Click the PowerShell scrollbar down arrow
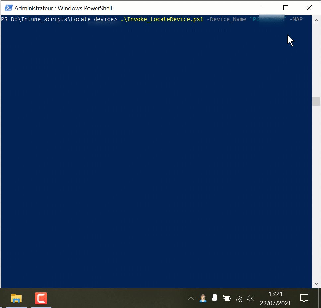The height and width of the screenshot is (308, 321). [316, 284]
